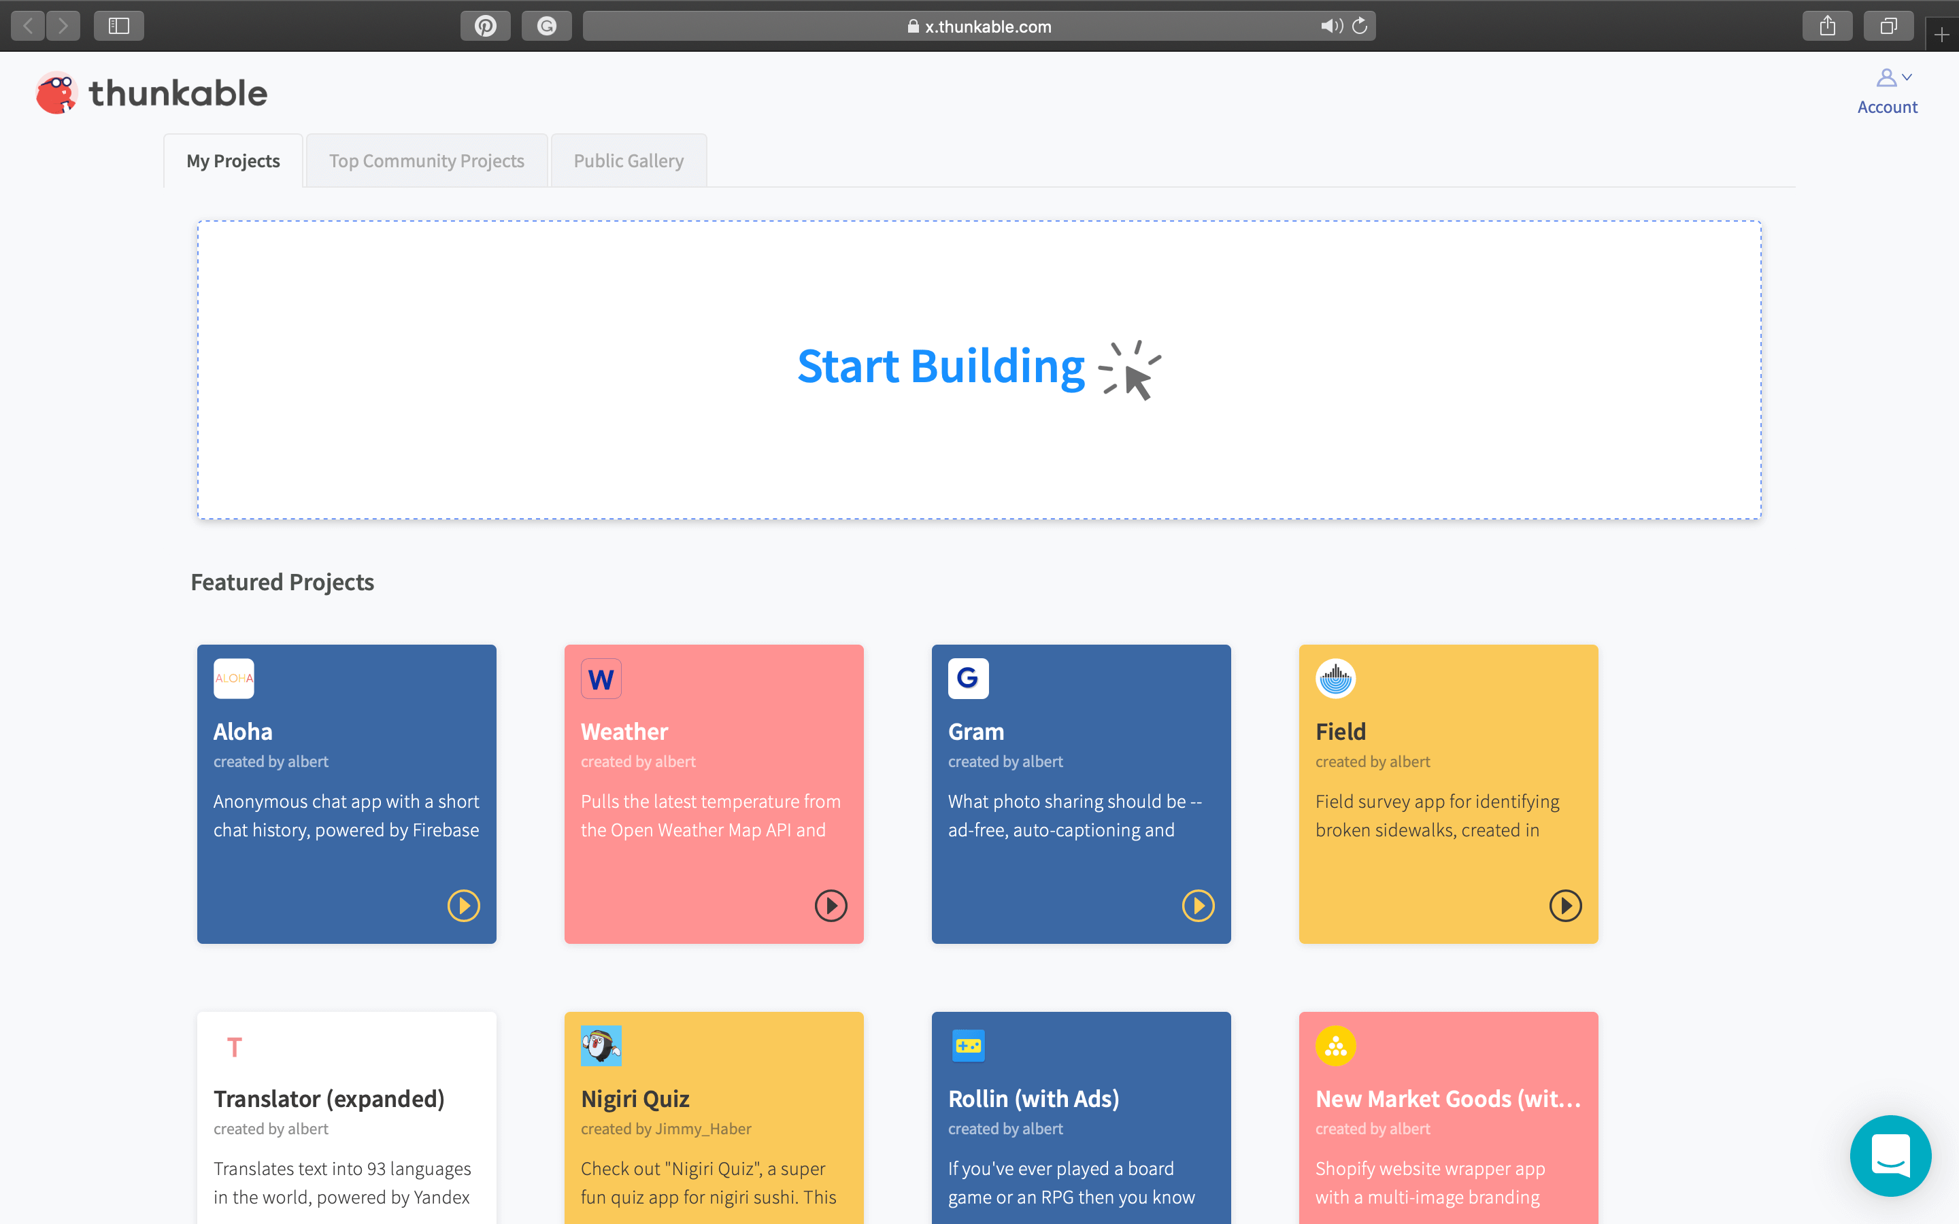Play the Aloha project preview

click(x=464, y=905)
